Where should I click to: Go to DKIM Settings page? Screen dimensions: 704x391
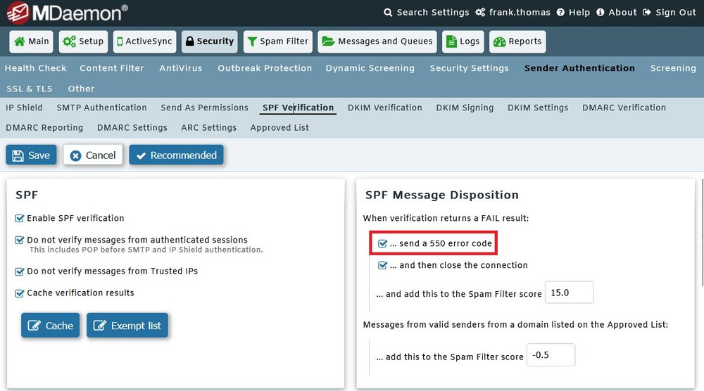click(x=538, y=108)
